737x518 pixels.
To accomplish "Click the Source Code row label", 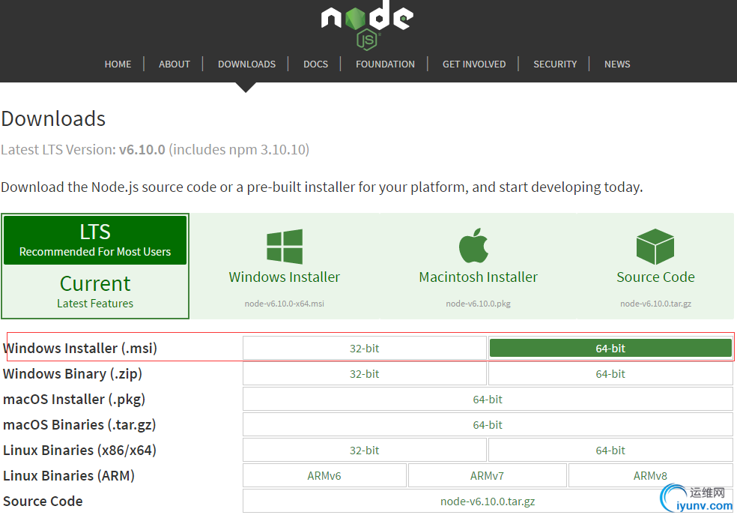I will coord(43,501).
